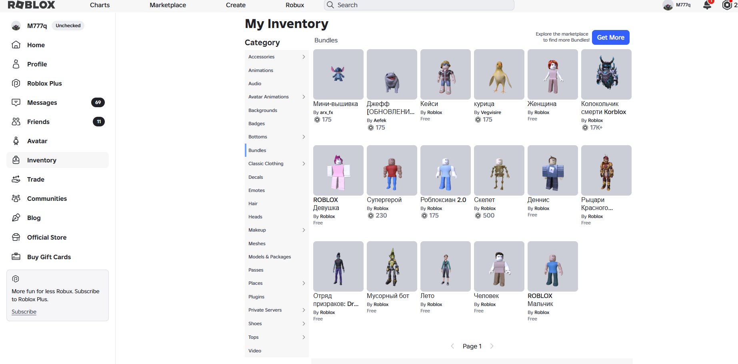738x364 pixels.
Task: Click the Vegvisire creator link
Action: [x=491, y=112]
